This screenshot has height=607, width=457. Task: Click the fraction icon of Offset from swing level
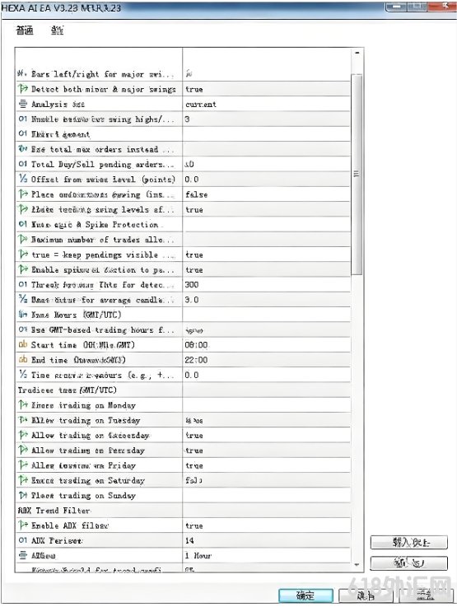(x=23, y=179)
